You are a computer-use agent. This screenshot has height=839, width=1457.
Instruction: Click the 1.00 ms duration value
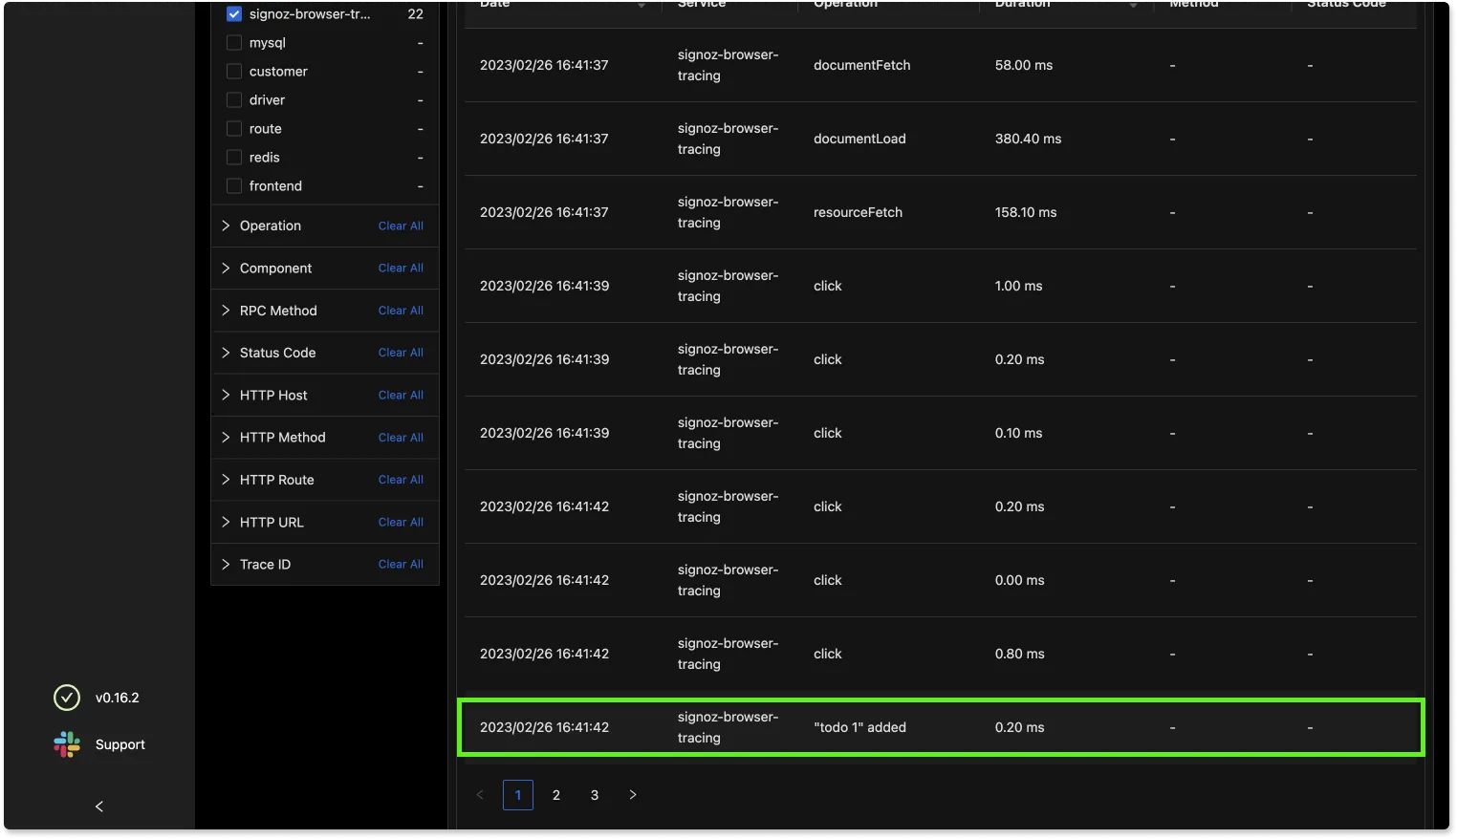coord(1018,286)
